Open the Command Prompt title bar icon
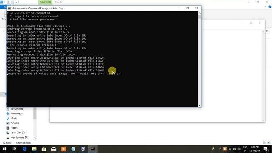272x153 pixels. coord(10,8)
